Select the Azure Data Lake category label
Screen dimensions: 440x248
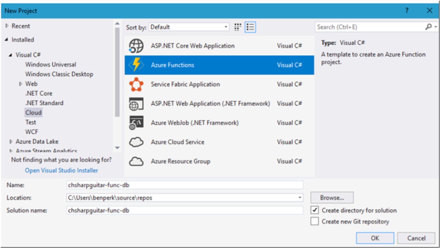click(37, 142)
